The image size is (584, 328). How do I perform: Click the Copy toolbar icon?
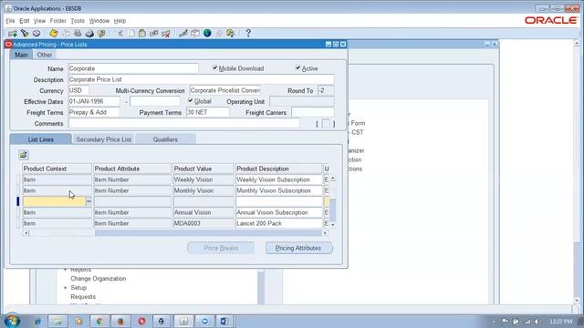[x=131, y=34]
